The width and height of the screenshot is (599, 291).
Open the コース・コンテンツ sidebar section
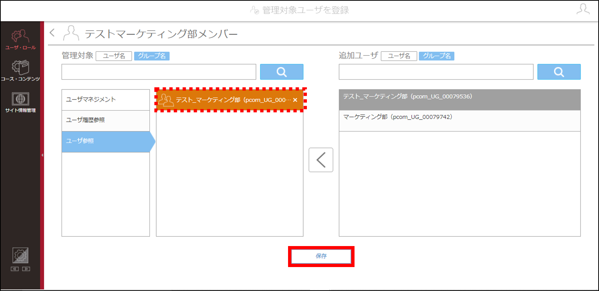[20, 71]
